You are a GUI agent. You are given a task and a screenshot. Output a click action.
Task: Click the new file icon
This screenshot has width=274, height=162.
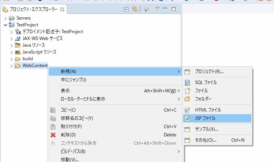pyautogui.click(x=187, y=91)
